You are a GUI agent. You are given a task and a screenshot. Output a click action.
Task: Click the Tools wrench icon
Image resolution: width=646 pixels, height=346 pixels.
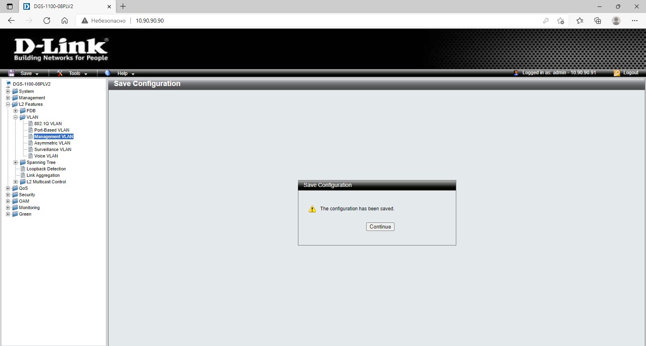(60, 73)
